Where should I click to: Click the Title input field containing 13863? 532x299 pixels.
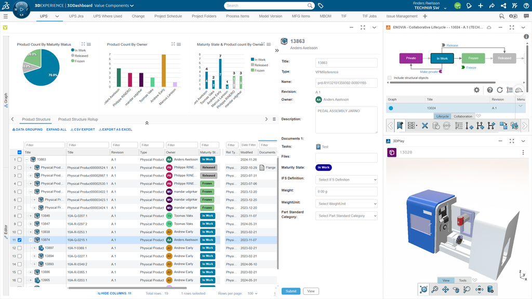[x=346, y=62]
